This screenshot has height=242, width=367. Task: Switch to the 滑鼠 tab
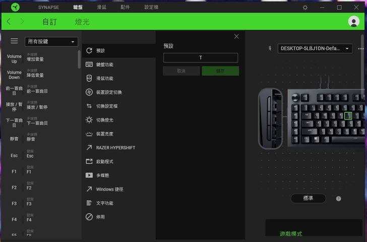point(102,7)
